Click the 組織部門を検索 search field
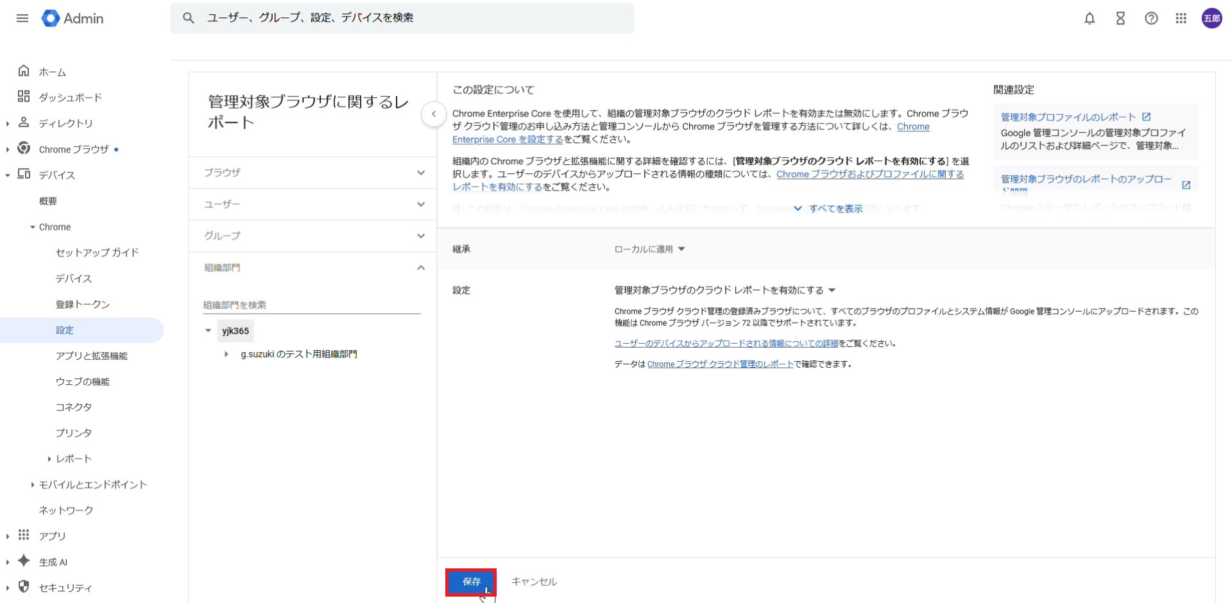The height and width of the screenshot is (603, 1232). pos(311,305)
